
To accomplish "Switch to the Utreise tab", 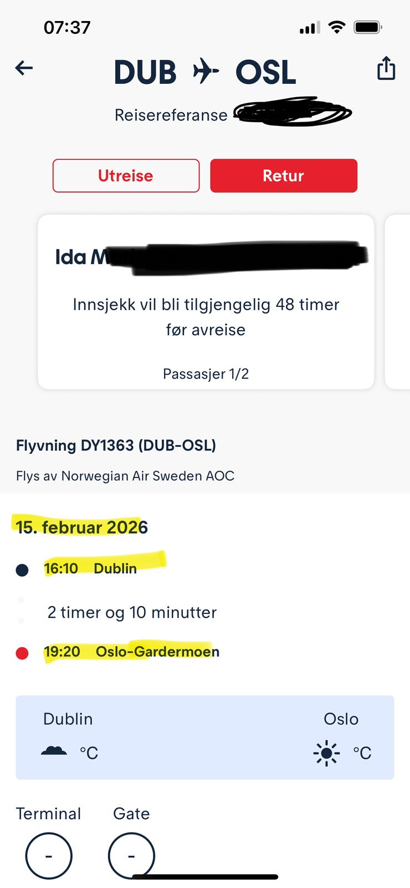I will (126, 175).
